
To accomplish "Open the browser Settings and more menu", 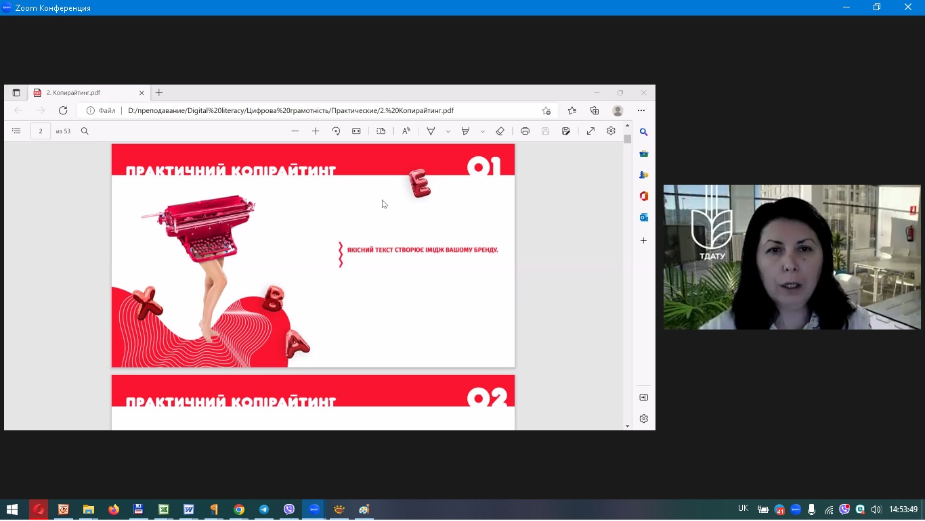I will [x=641, y=110].
